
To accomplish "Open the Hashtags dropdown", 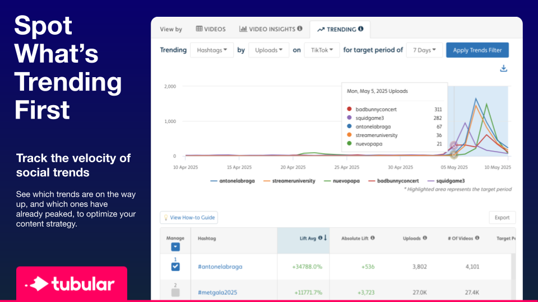I will (x=212, y=50).
